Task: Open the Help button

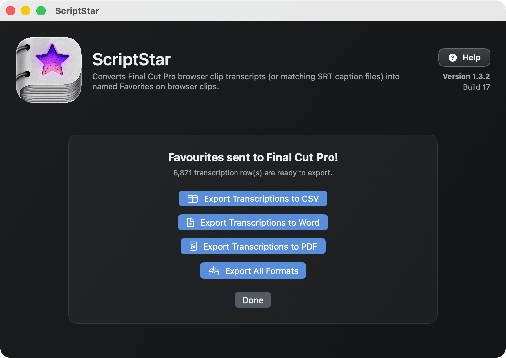Action: (x=464, y=58)
